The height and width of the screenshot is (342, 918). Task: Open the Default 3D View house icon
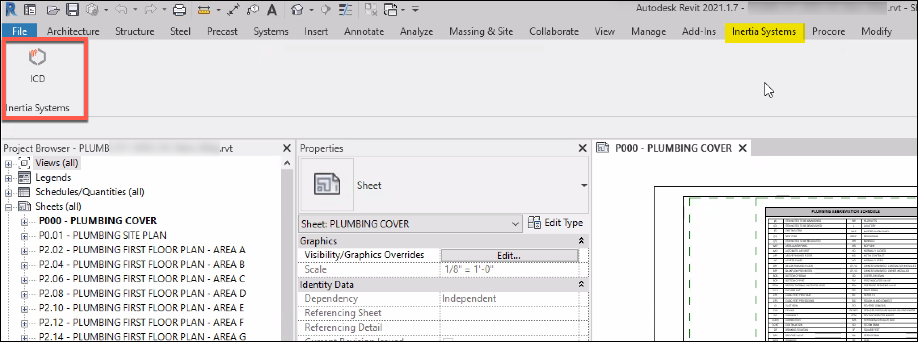click(297, 10)
